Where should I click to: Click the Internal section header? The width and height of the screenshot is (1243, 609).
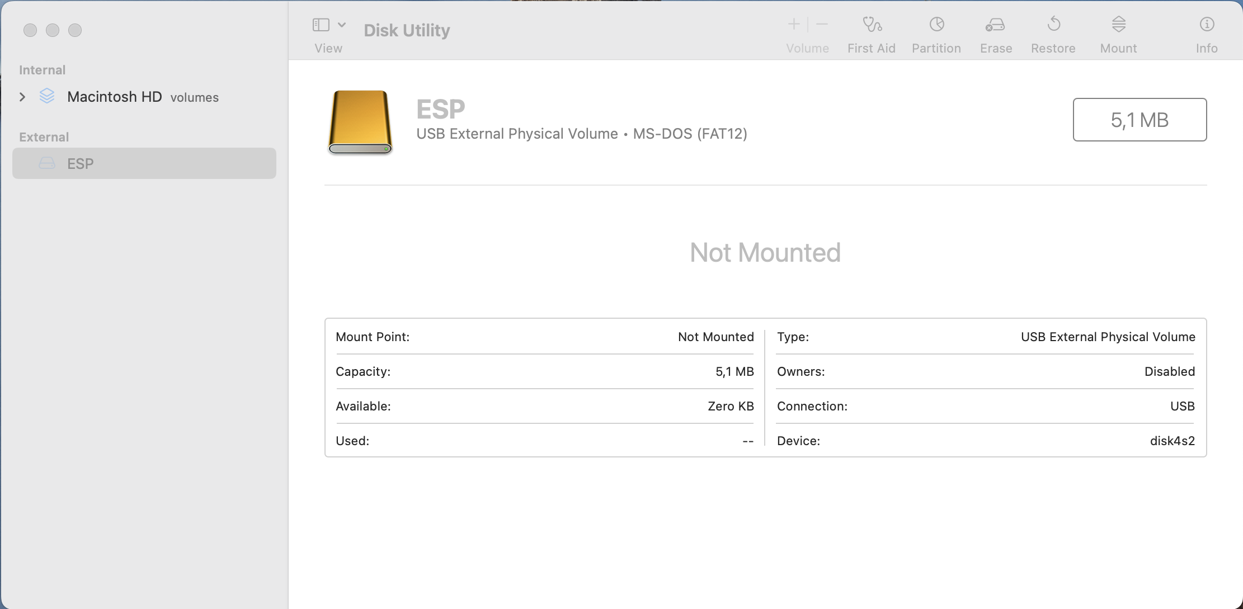[42, 70]
